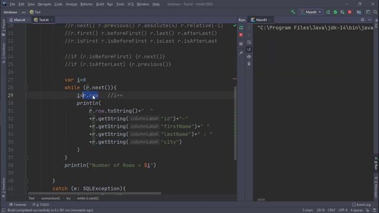Screen dimensions: 379x213
Task: Open the File menu
Action: [12, 4]
